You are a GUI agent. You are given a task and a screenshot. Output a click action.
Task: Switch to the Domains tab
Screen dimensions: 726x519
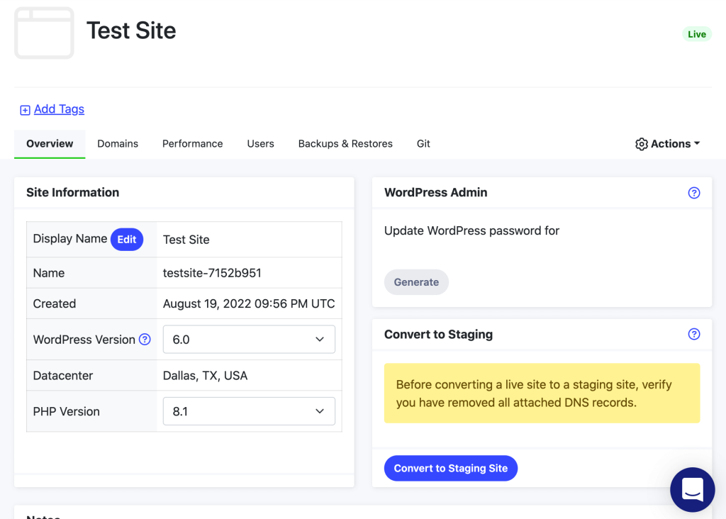click(118, 144)
